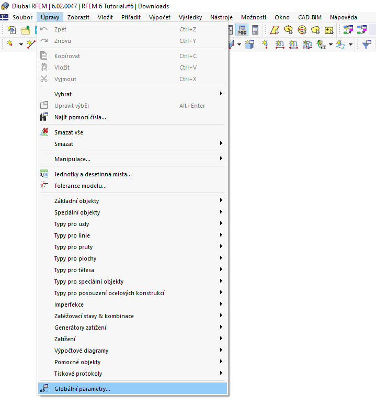
Task: Open dropdown beside the free rectangular load icon
Action: coord(351,44)
